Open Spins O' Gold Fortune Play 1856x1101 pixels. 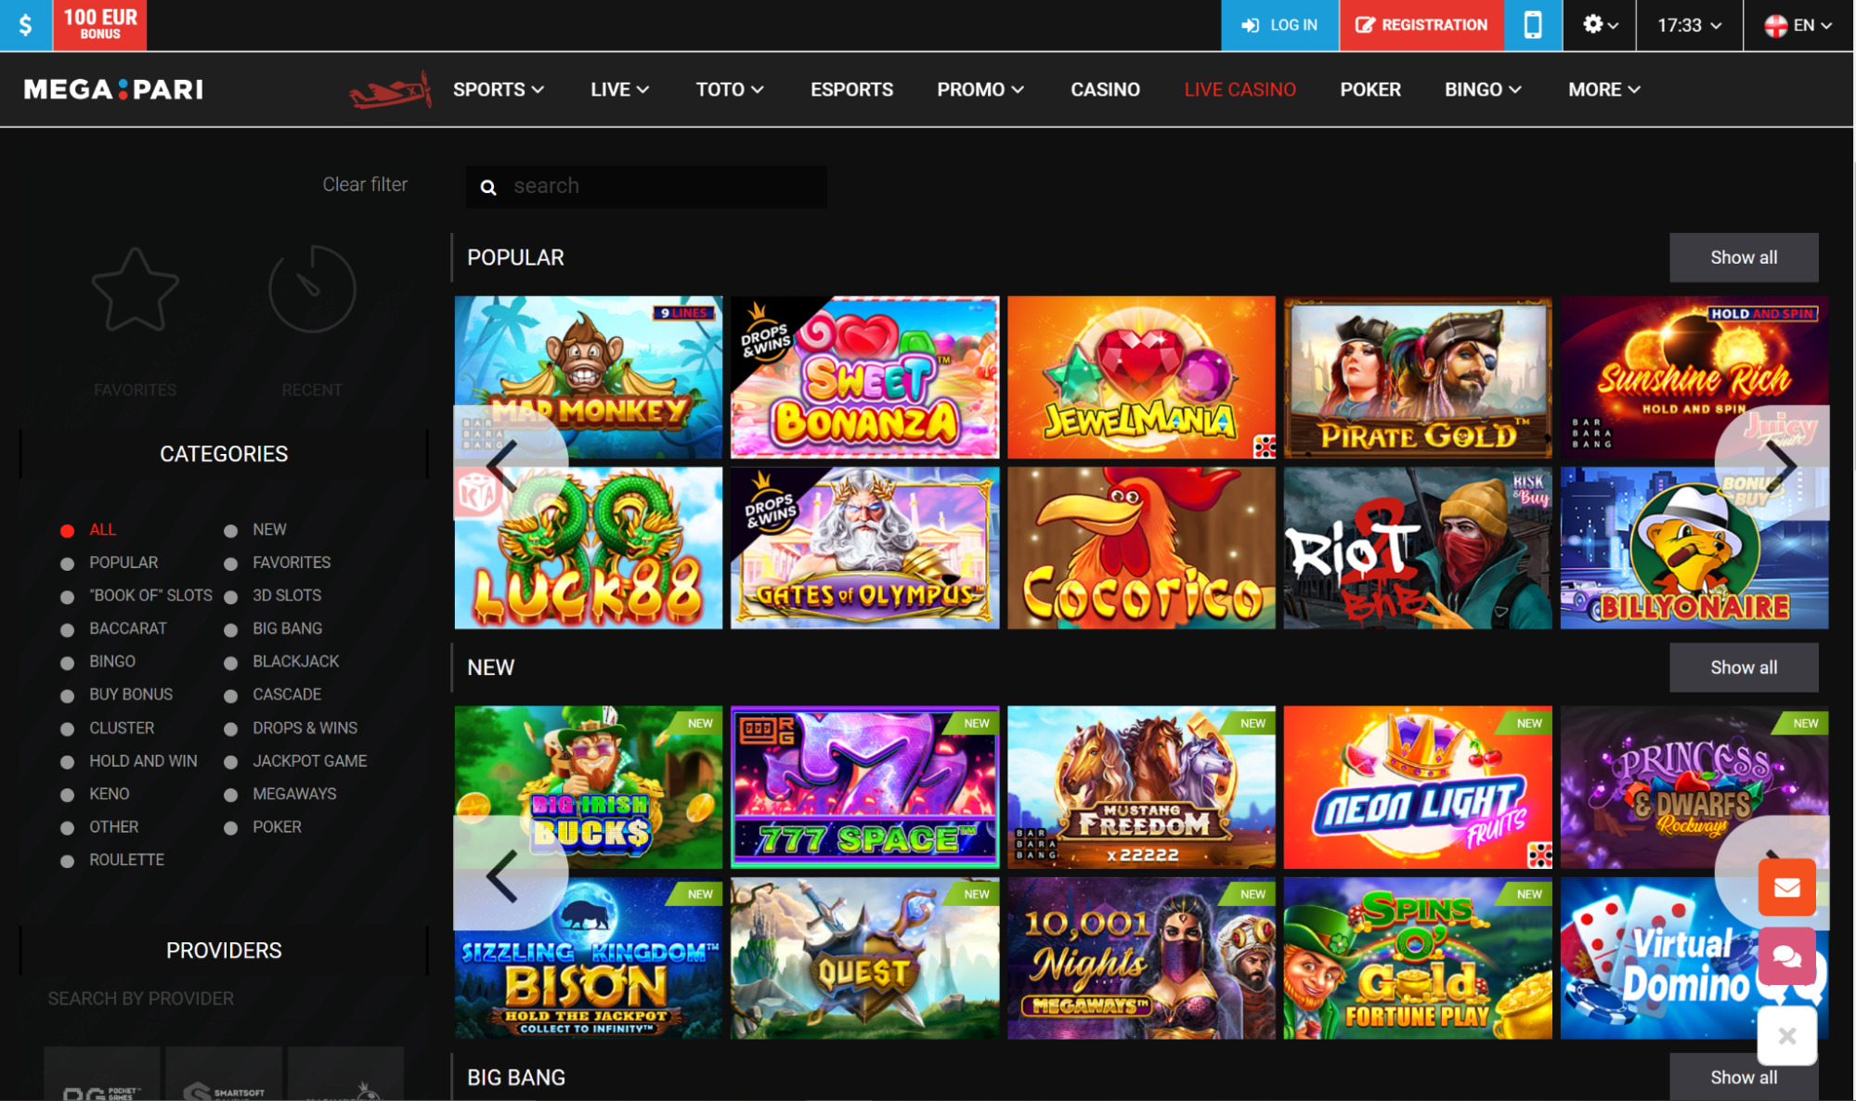[1418, 958]
